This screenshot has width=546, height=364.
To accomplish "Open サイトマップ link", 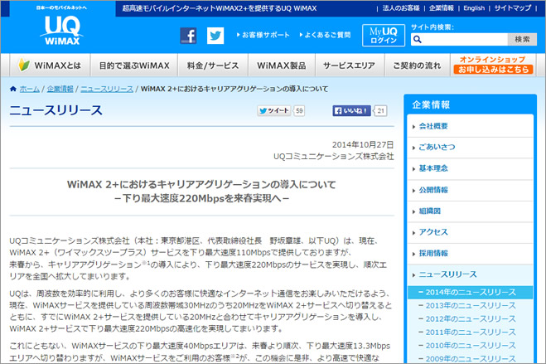I will 513,8.
